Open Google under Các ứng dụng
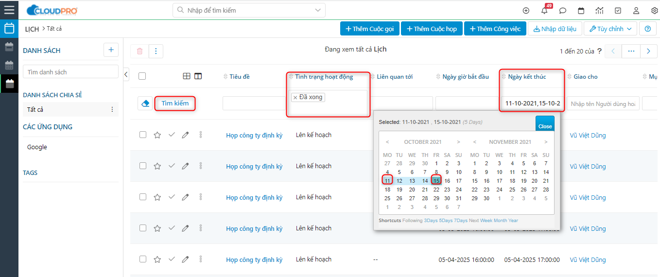660x277 pixels. point(37,147)
